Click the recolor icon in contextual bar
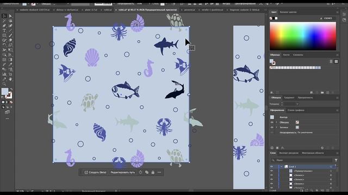 point(140,172)
